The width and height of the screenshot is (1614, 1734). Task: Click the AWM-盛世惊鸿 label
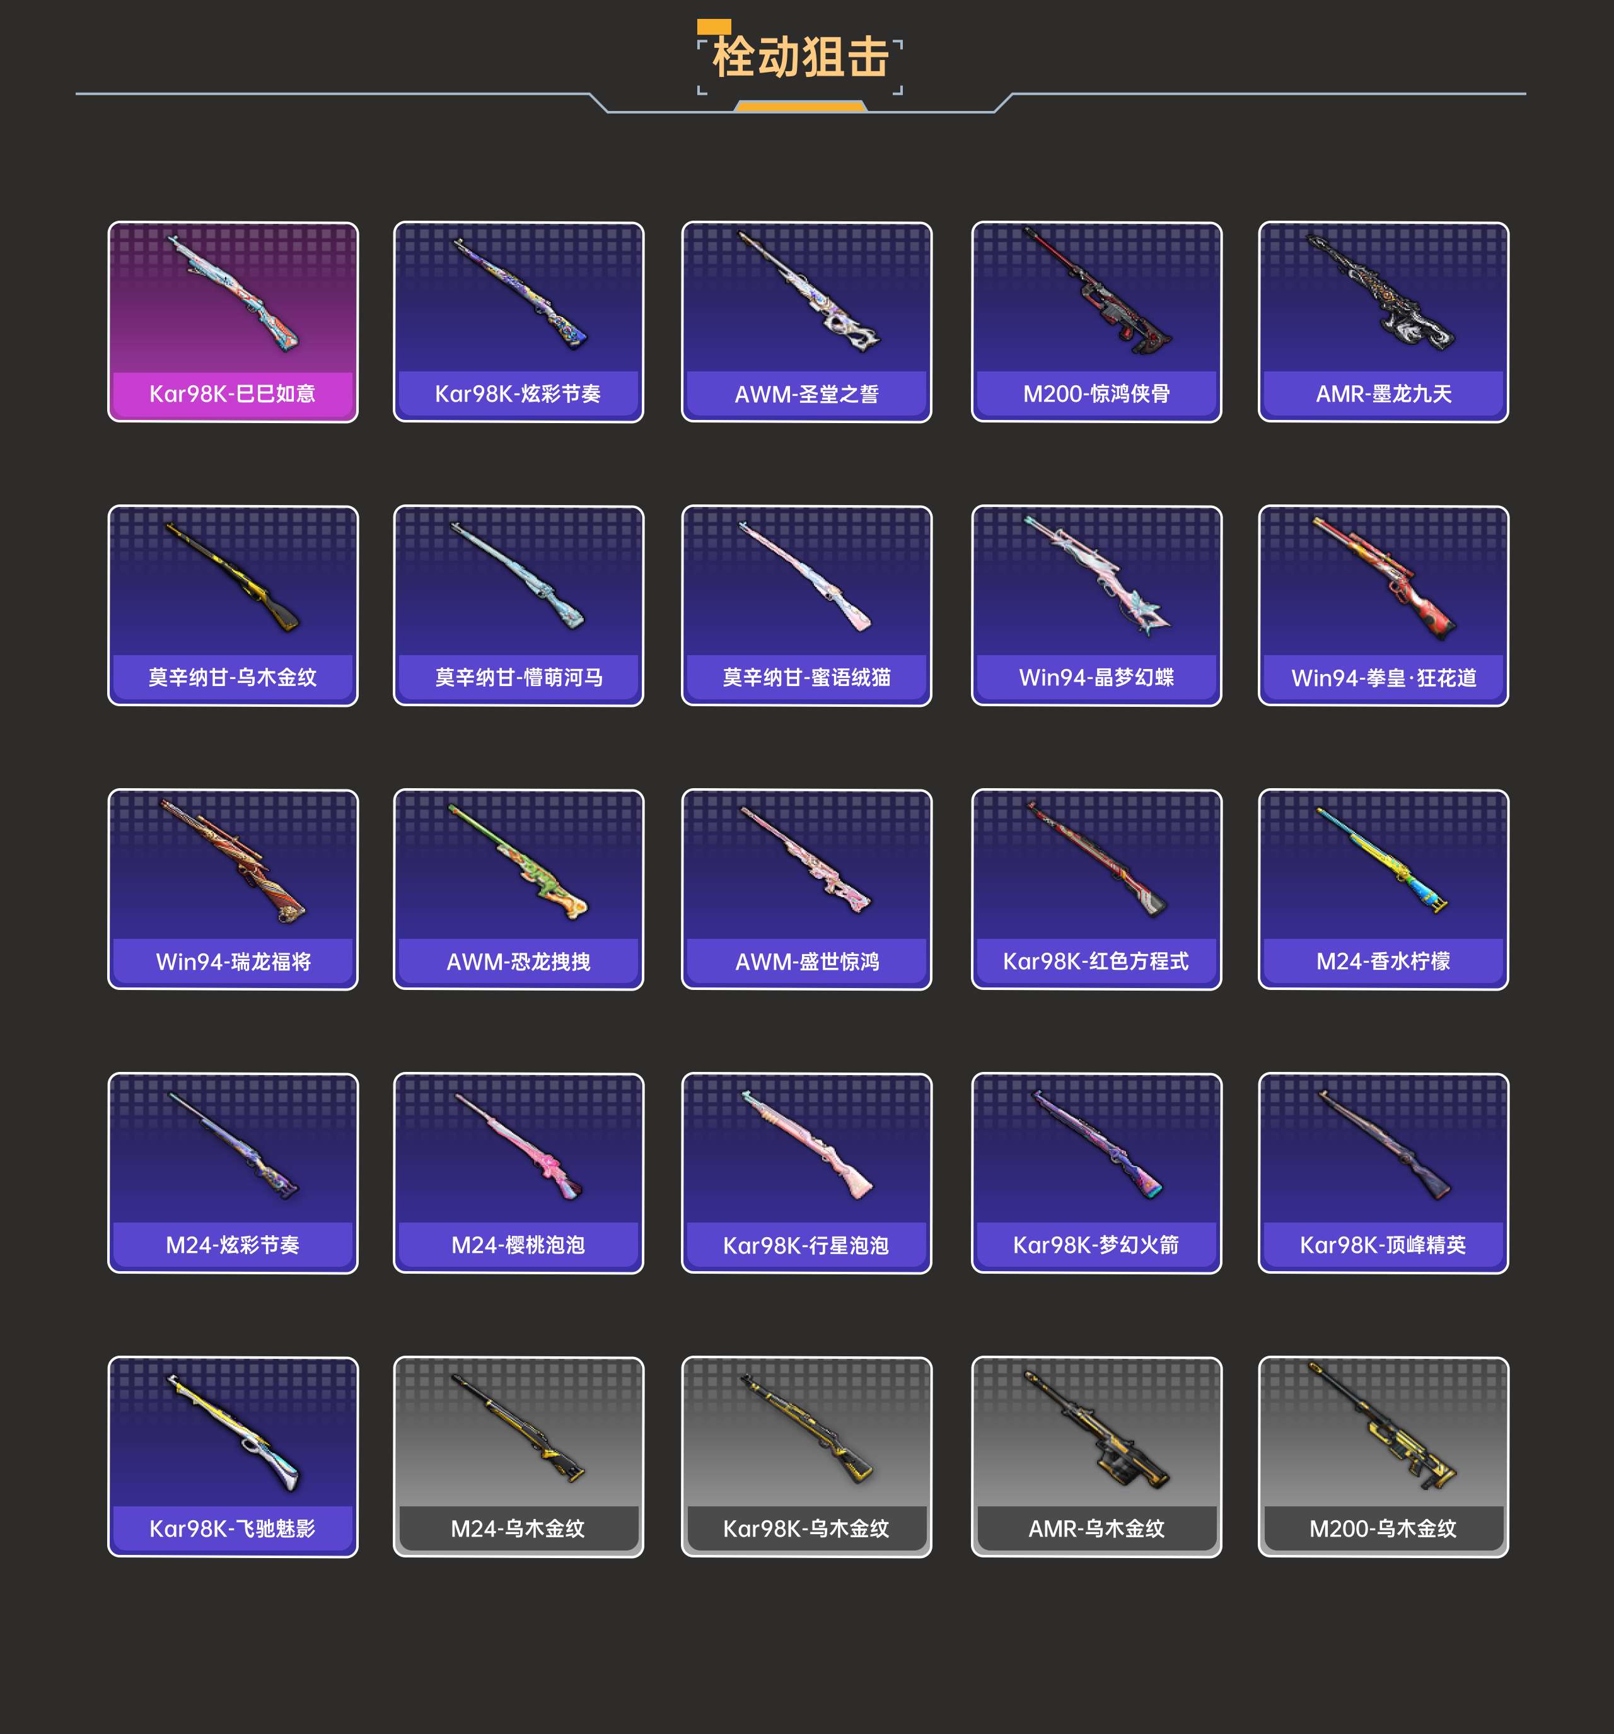(806, 961)
